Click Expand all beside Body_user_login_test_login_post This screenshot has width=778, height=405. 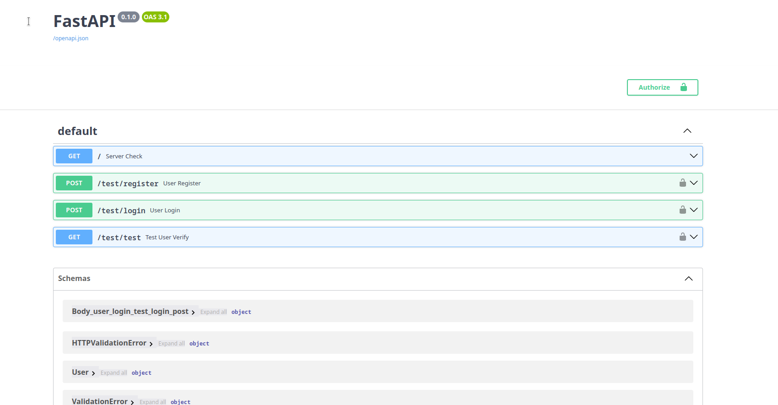pos(213,312)
